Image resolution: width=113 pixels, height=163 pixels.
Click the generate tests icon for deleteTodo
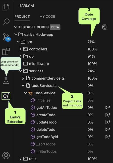[x=108, y=129]
